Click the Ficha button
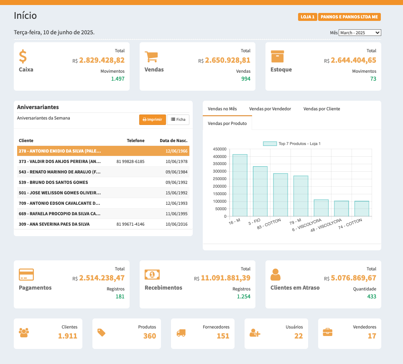This screenshot has width=403, height=364. 178,120
